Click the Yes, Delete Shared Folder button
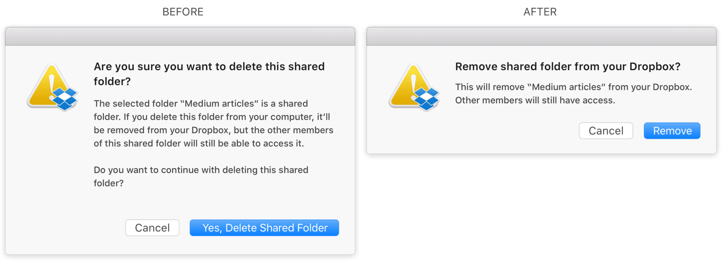 click(x=264, y=228)
